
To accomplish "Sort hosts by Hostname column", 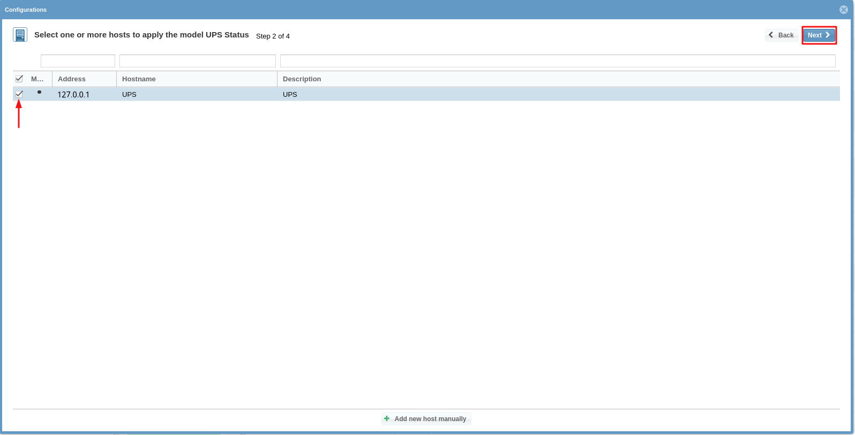I will coord(139,79).
